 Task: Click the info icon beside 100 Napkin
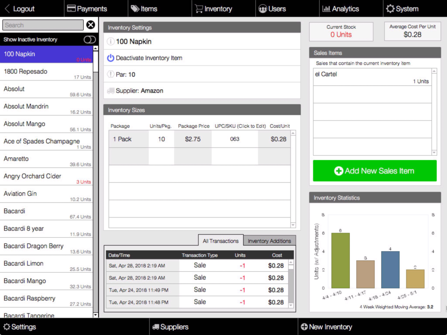pos(111,40)
